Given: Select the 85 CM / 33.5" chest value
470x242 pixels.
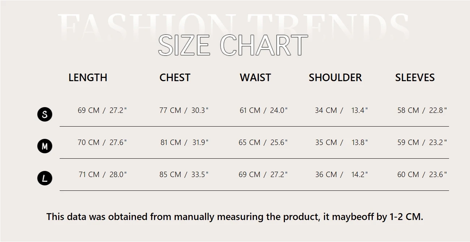Looking at the screenshot, I should point(184,175).
